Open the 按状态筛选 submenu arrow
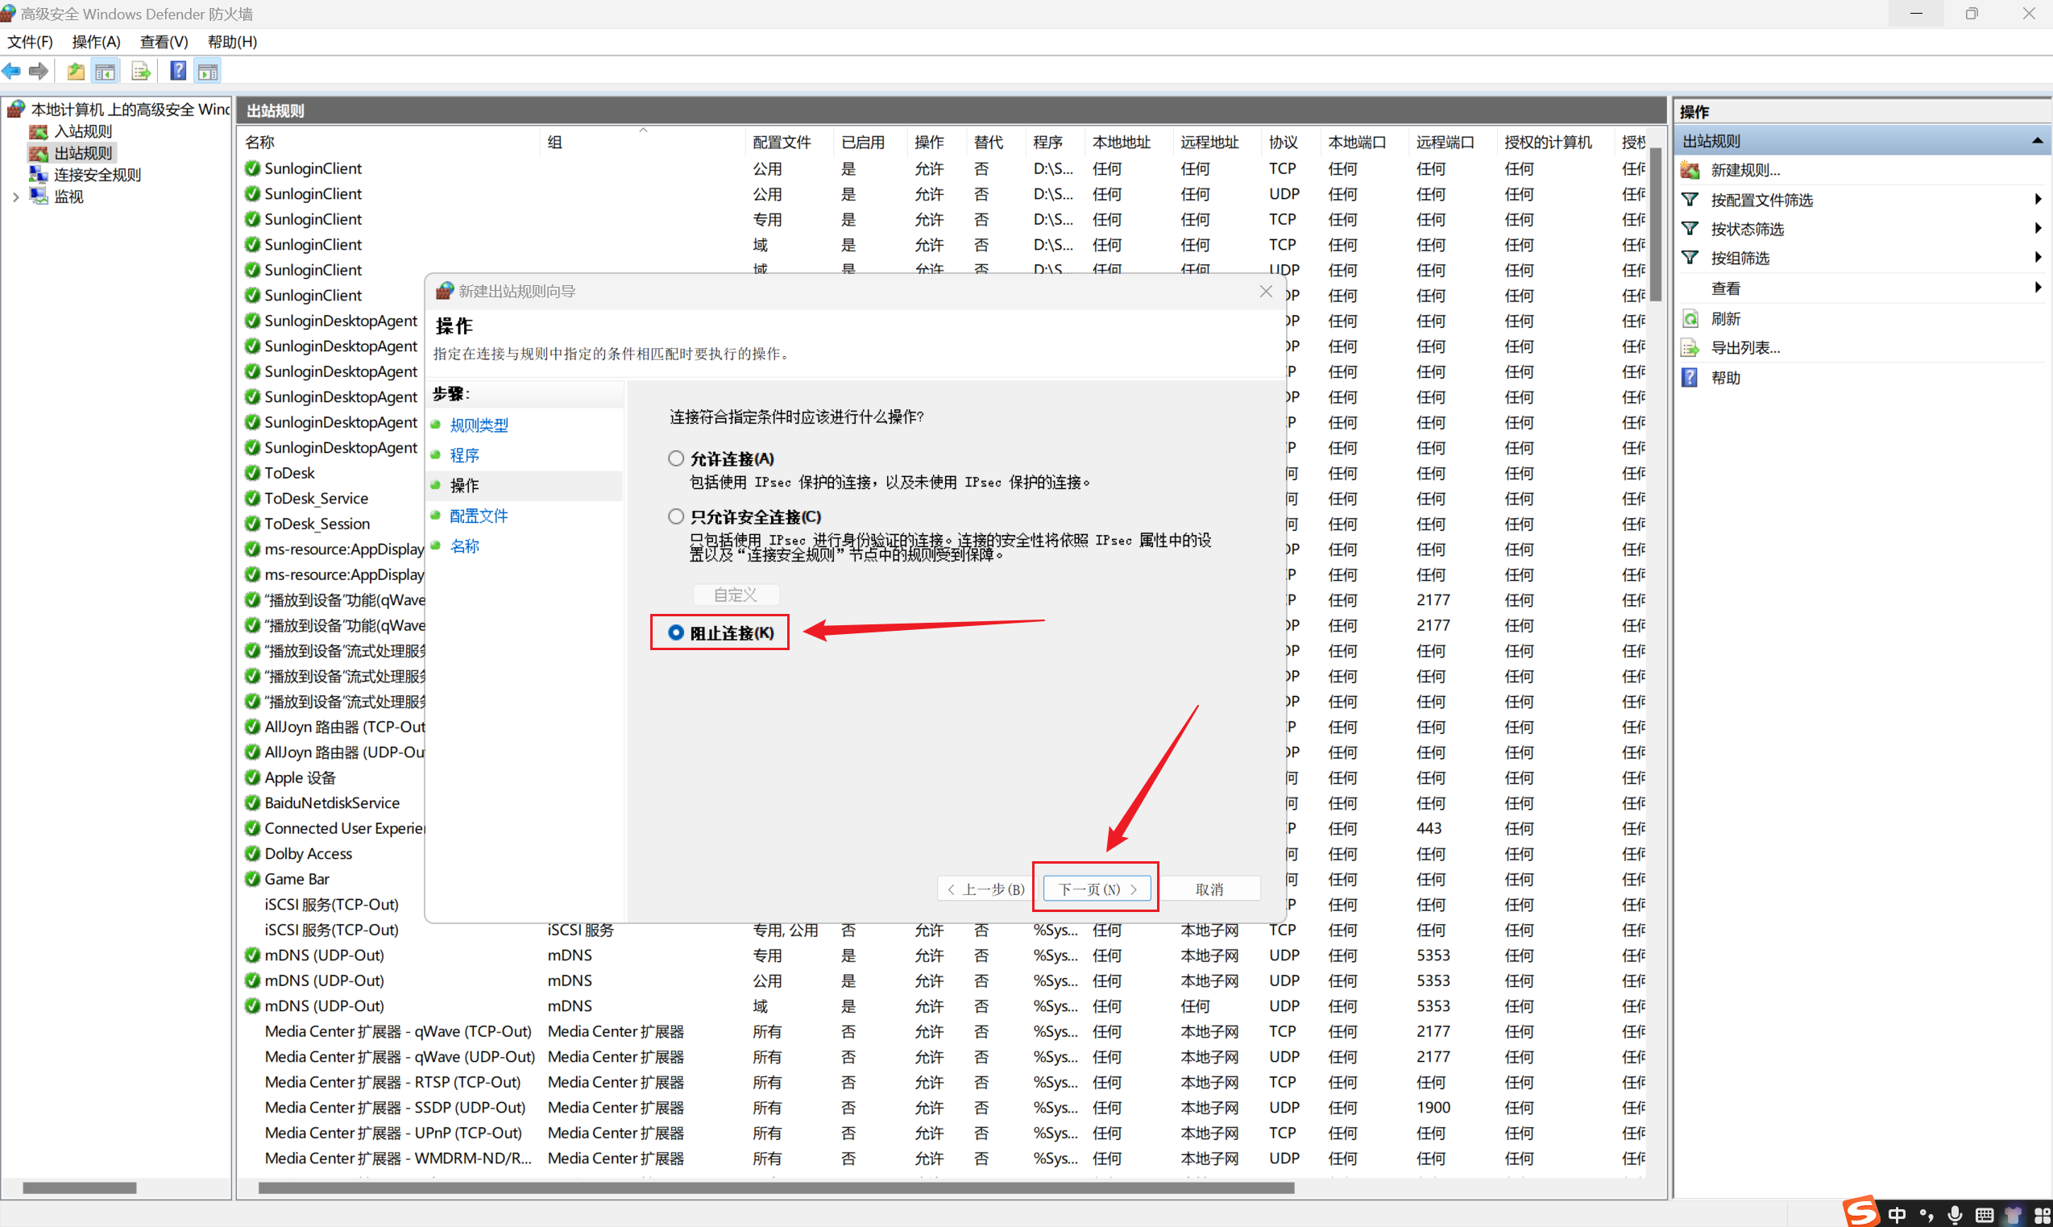This screenshot has height=1227, width=2053. (x=2038, y=227)
